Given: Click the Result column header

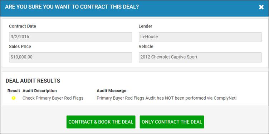Looking at the screenshot, I should 14,91.
